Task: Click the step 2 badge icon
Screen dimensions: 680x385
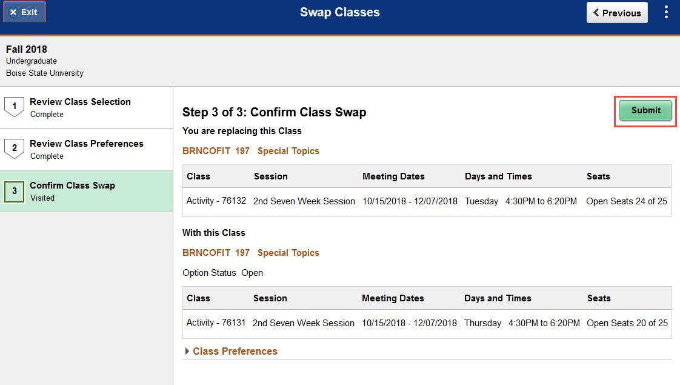Action: coord(15,148)
